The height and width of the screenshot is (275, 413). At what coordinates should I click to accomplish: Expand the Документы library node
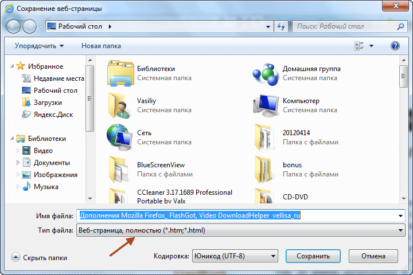tap(18, 162)
